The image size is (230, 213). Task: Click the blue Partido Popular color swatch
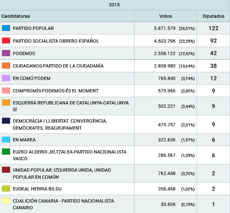pos(6,28)
